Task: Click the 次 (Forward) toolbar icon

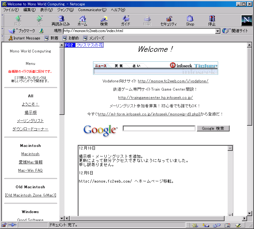Action: tap(39, 21)
